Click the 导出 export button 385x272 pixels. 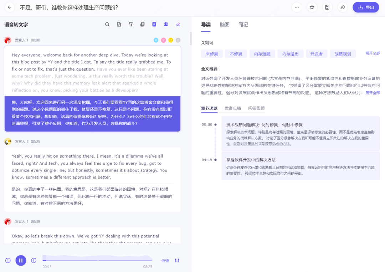(366, 7)
